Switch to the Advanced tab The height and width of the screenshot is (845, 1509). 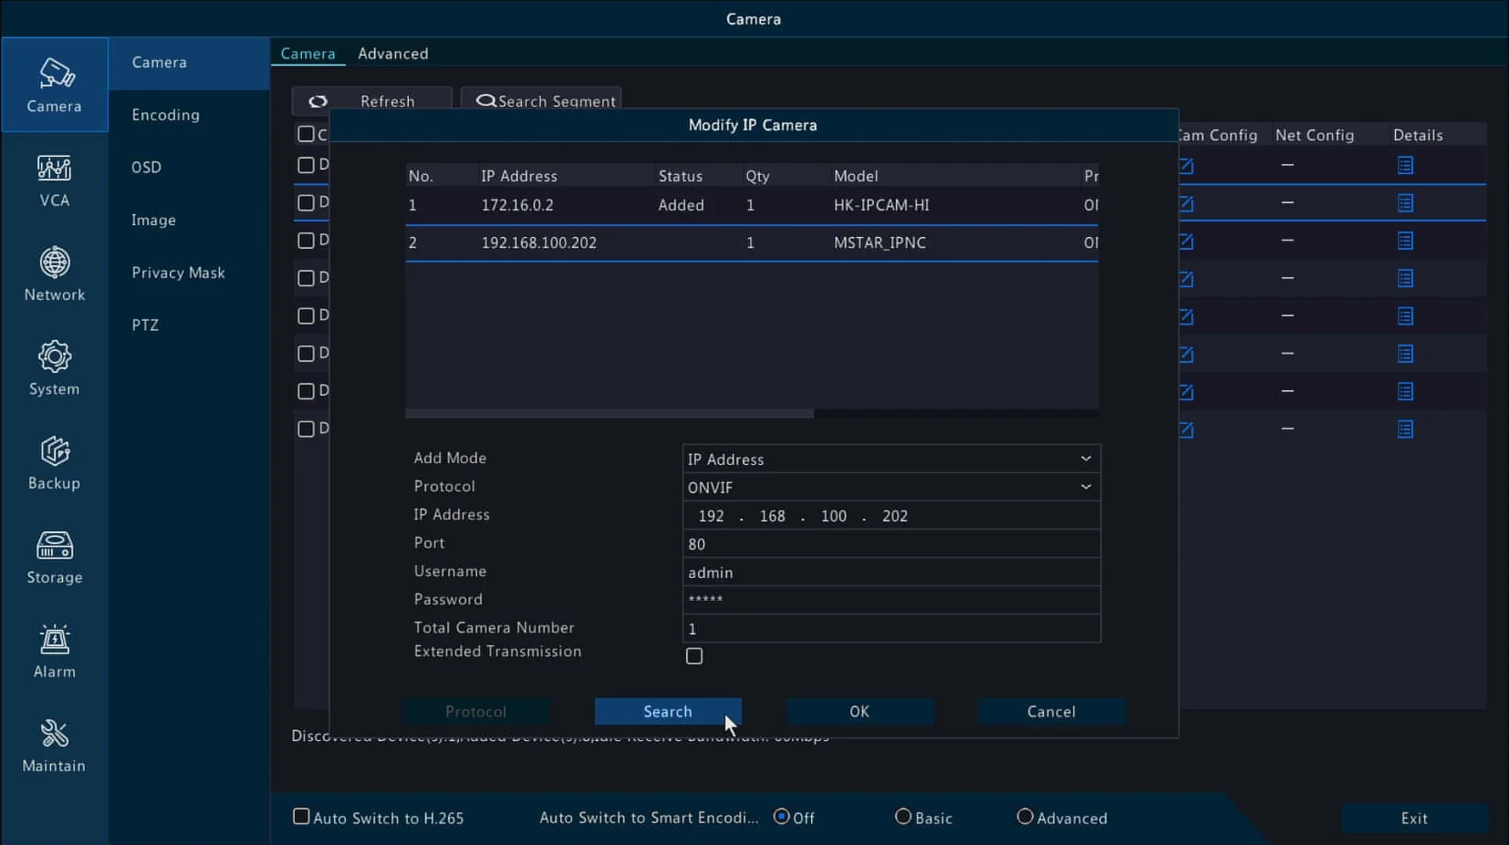393,53
